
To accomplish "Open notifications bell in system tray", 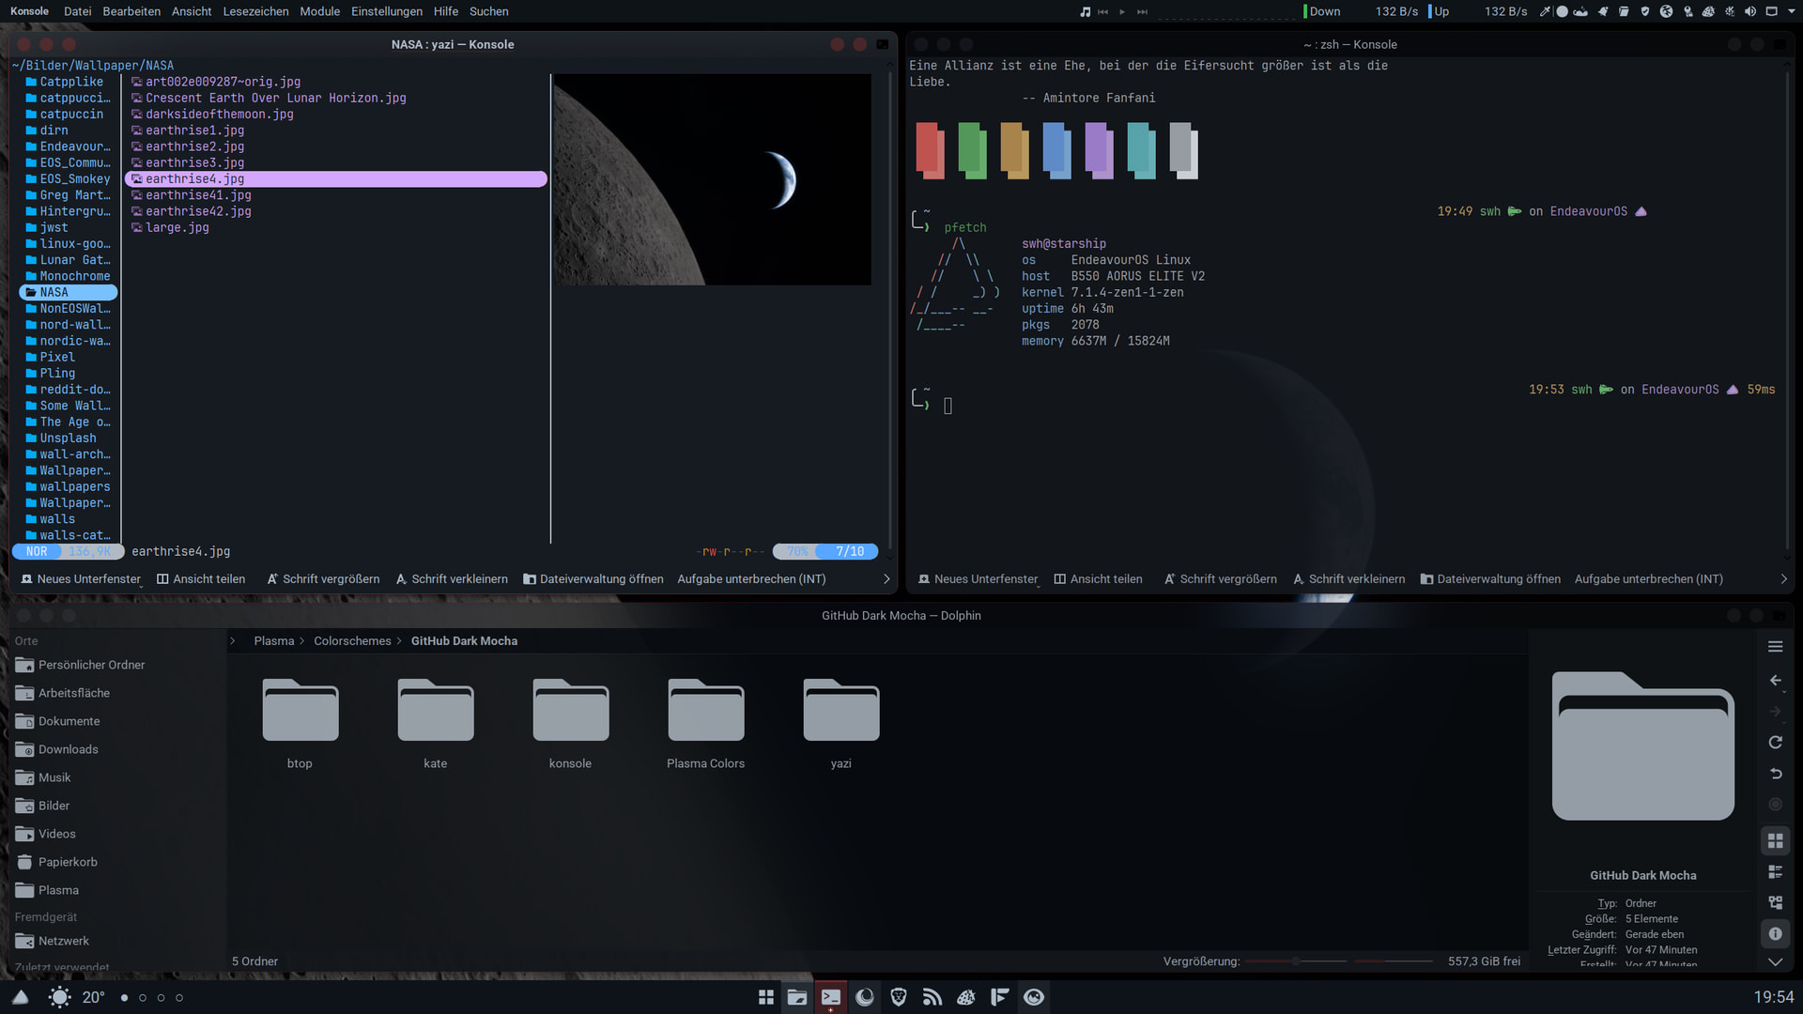I will pos(1603,11).
